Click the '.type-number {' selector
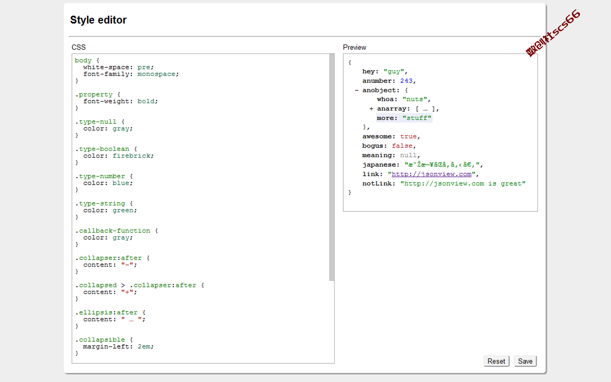 coord(104,176)
